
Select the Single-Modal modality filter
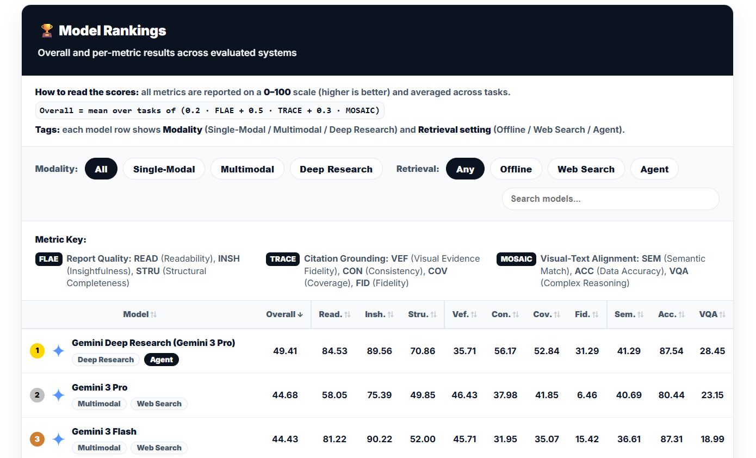pos(164,169)
